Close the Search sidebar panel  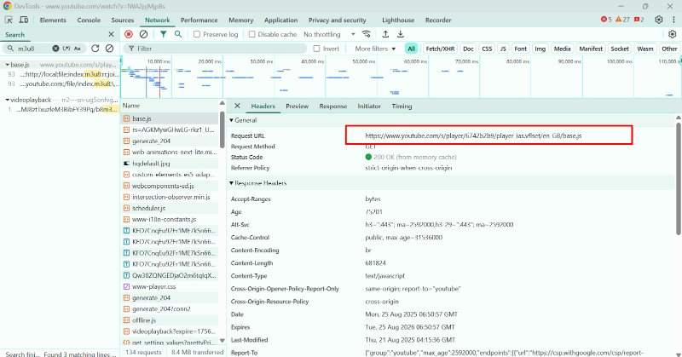pyautogui.click(x=111, y=34)
